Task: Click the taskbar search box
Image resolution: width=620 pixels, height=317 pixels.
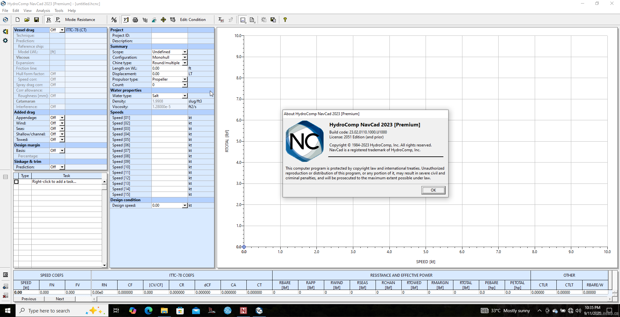Action: pos(62,311)
